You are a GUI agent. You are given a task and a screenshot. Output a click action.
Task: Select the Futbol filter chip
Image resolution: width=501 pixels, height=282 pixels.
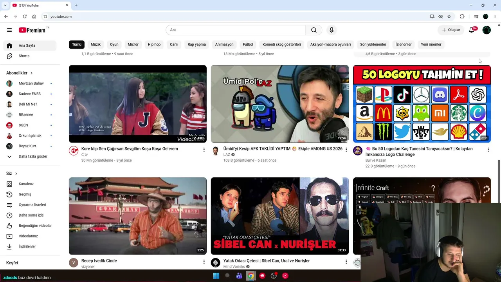248,44
